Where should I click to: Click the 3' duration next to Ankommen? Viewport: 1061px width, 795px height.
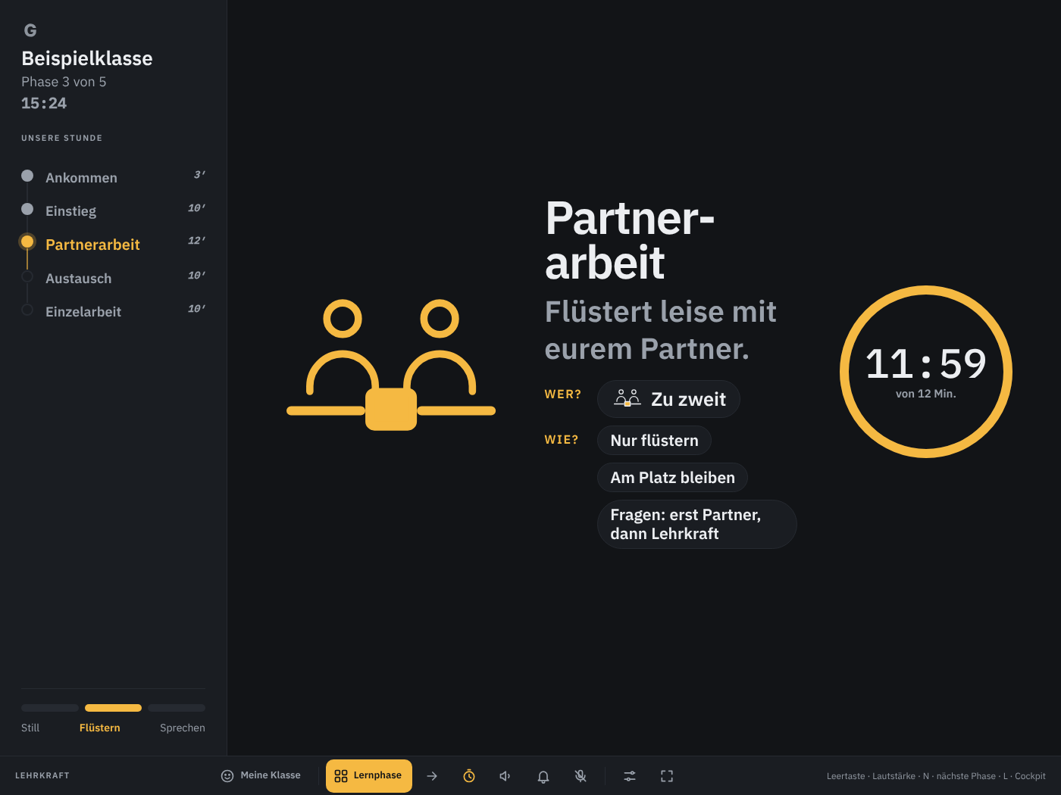pos(199,175)
